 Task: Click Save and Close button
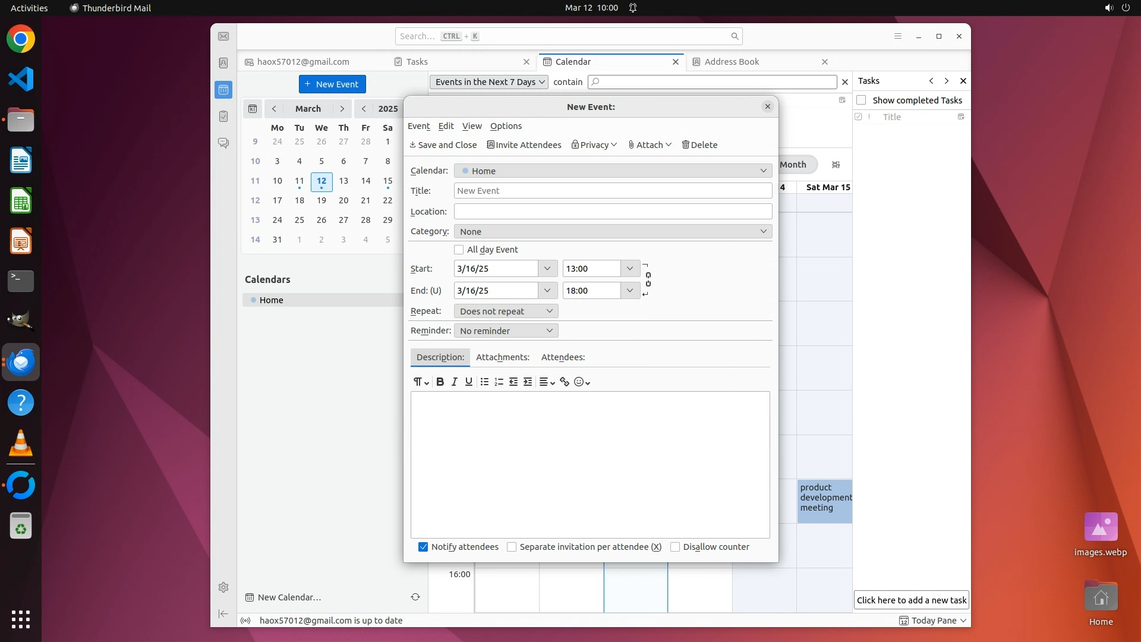[443, 145]
